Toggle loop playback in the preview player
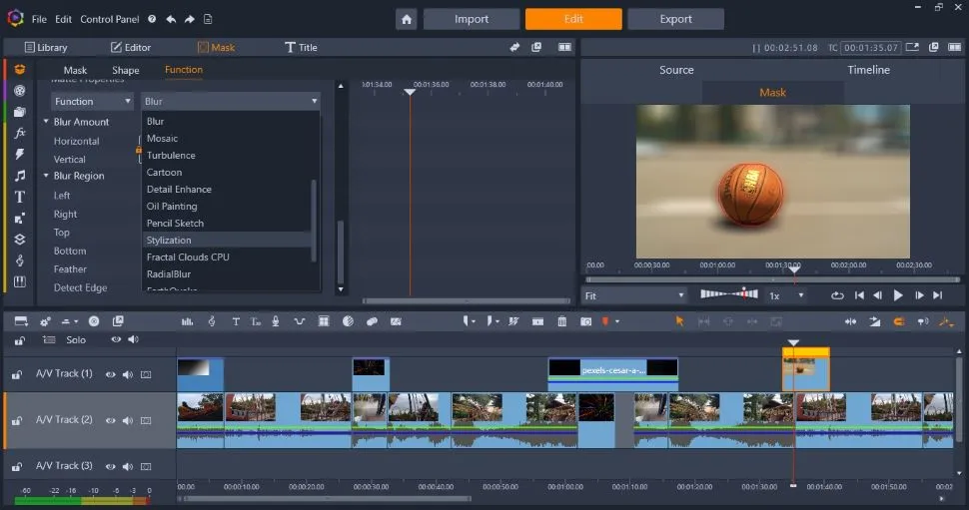The height and width of the screenshot is (510, 969). tap(837, 295)
